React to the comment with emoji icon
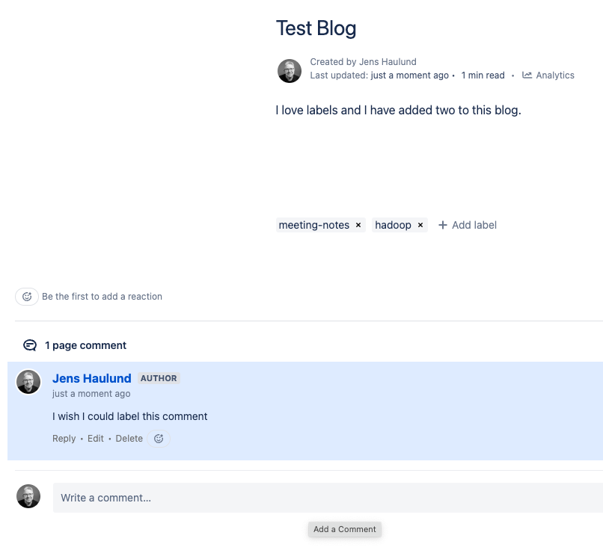 click(x=159, y=439)
